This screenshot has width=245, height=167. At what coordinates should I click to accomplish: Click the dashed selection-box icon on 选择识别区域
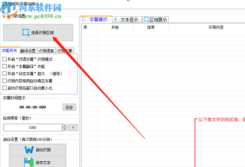point(26,32)
